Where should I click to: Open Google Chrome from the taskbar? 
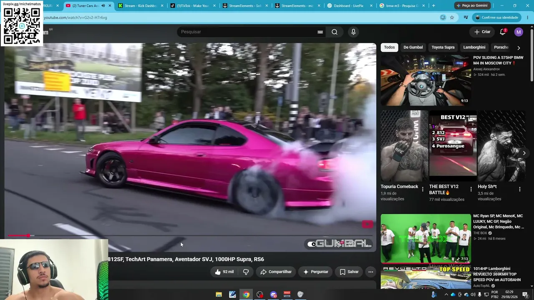click(246, 295)
